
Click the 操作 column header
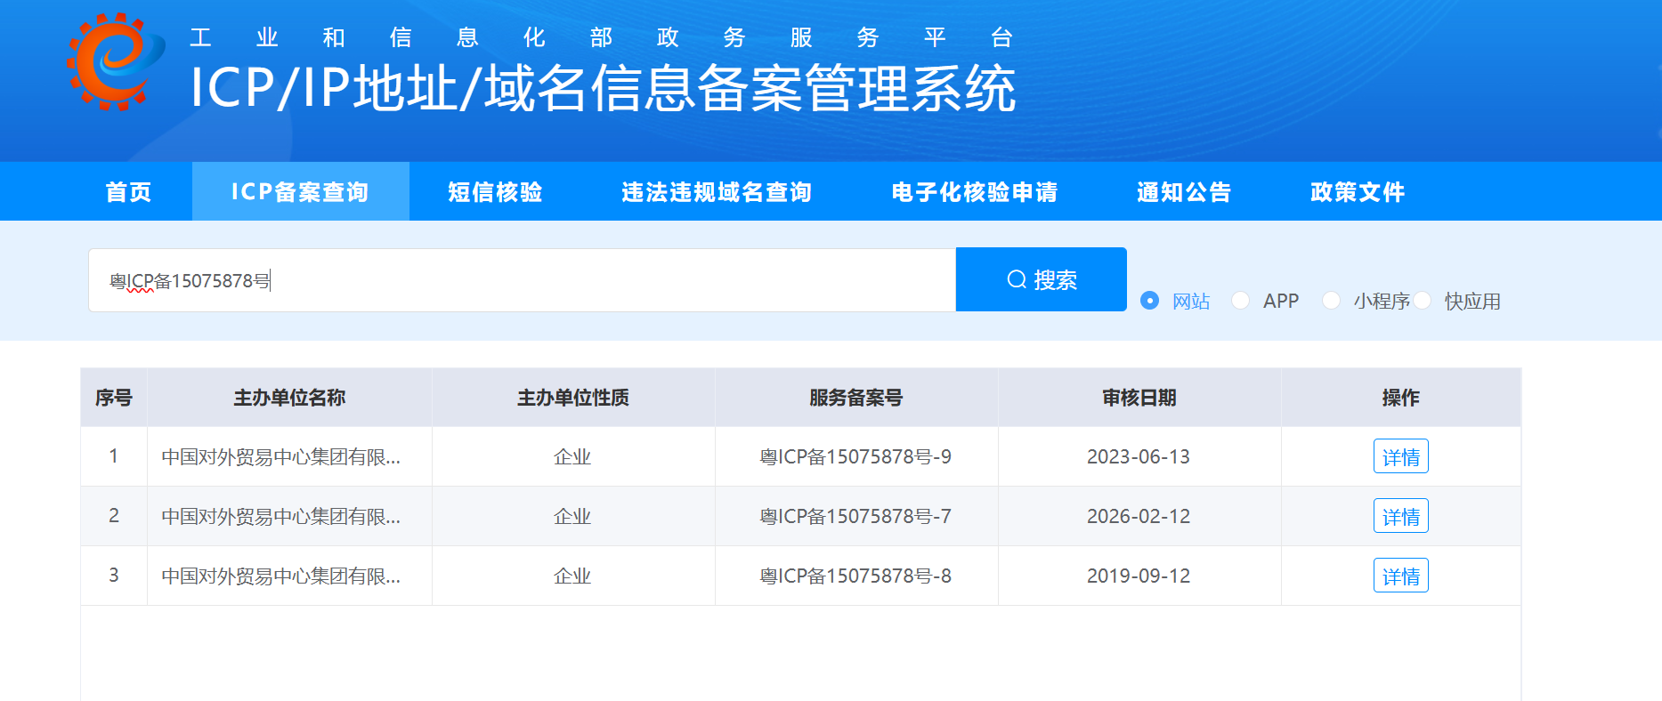point(1400,398)
